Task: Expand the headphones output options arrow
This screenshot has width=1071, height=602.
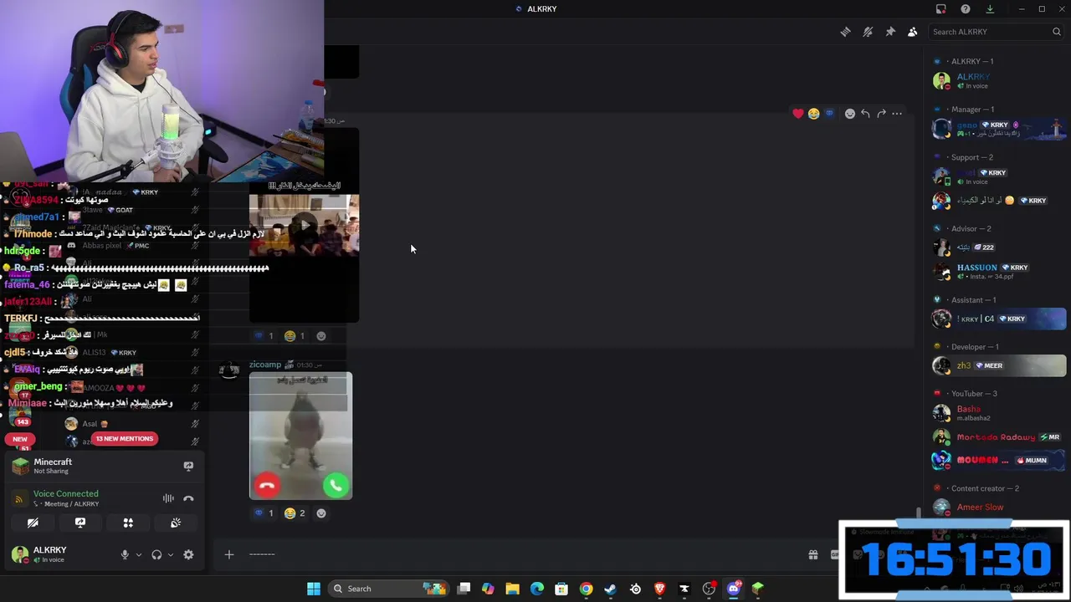Action: (171, 554)
